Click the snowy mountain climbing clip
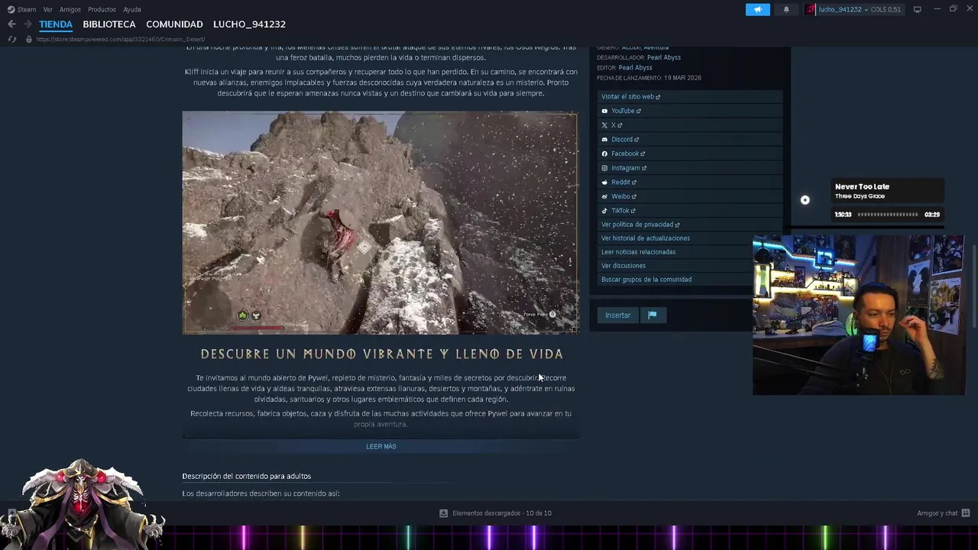 [x=381, y=222]
